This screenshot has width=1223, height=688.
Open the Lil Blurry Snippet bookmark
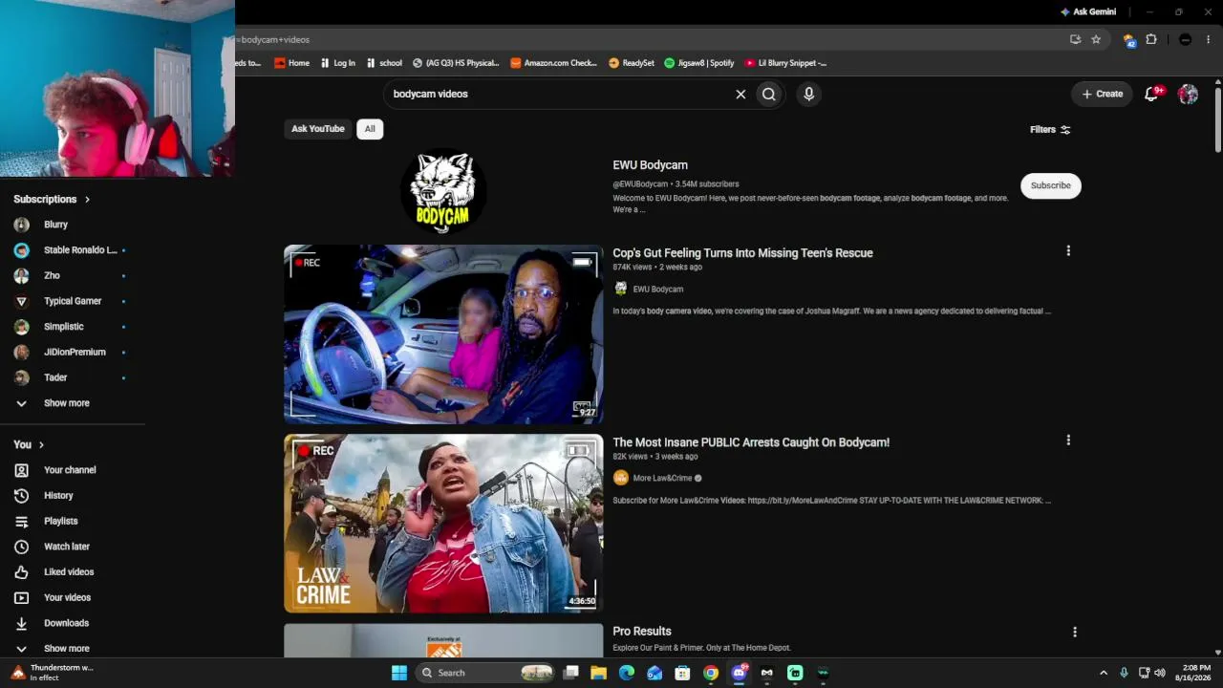click(785, 63)
